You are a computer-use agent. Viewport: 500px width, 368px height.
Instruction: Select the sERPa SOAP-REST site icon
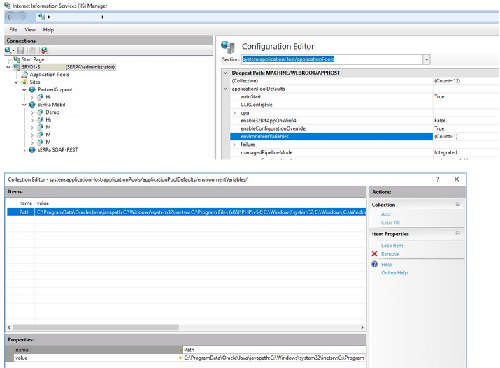[x=32, y=150]
